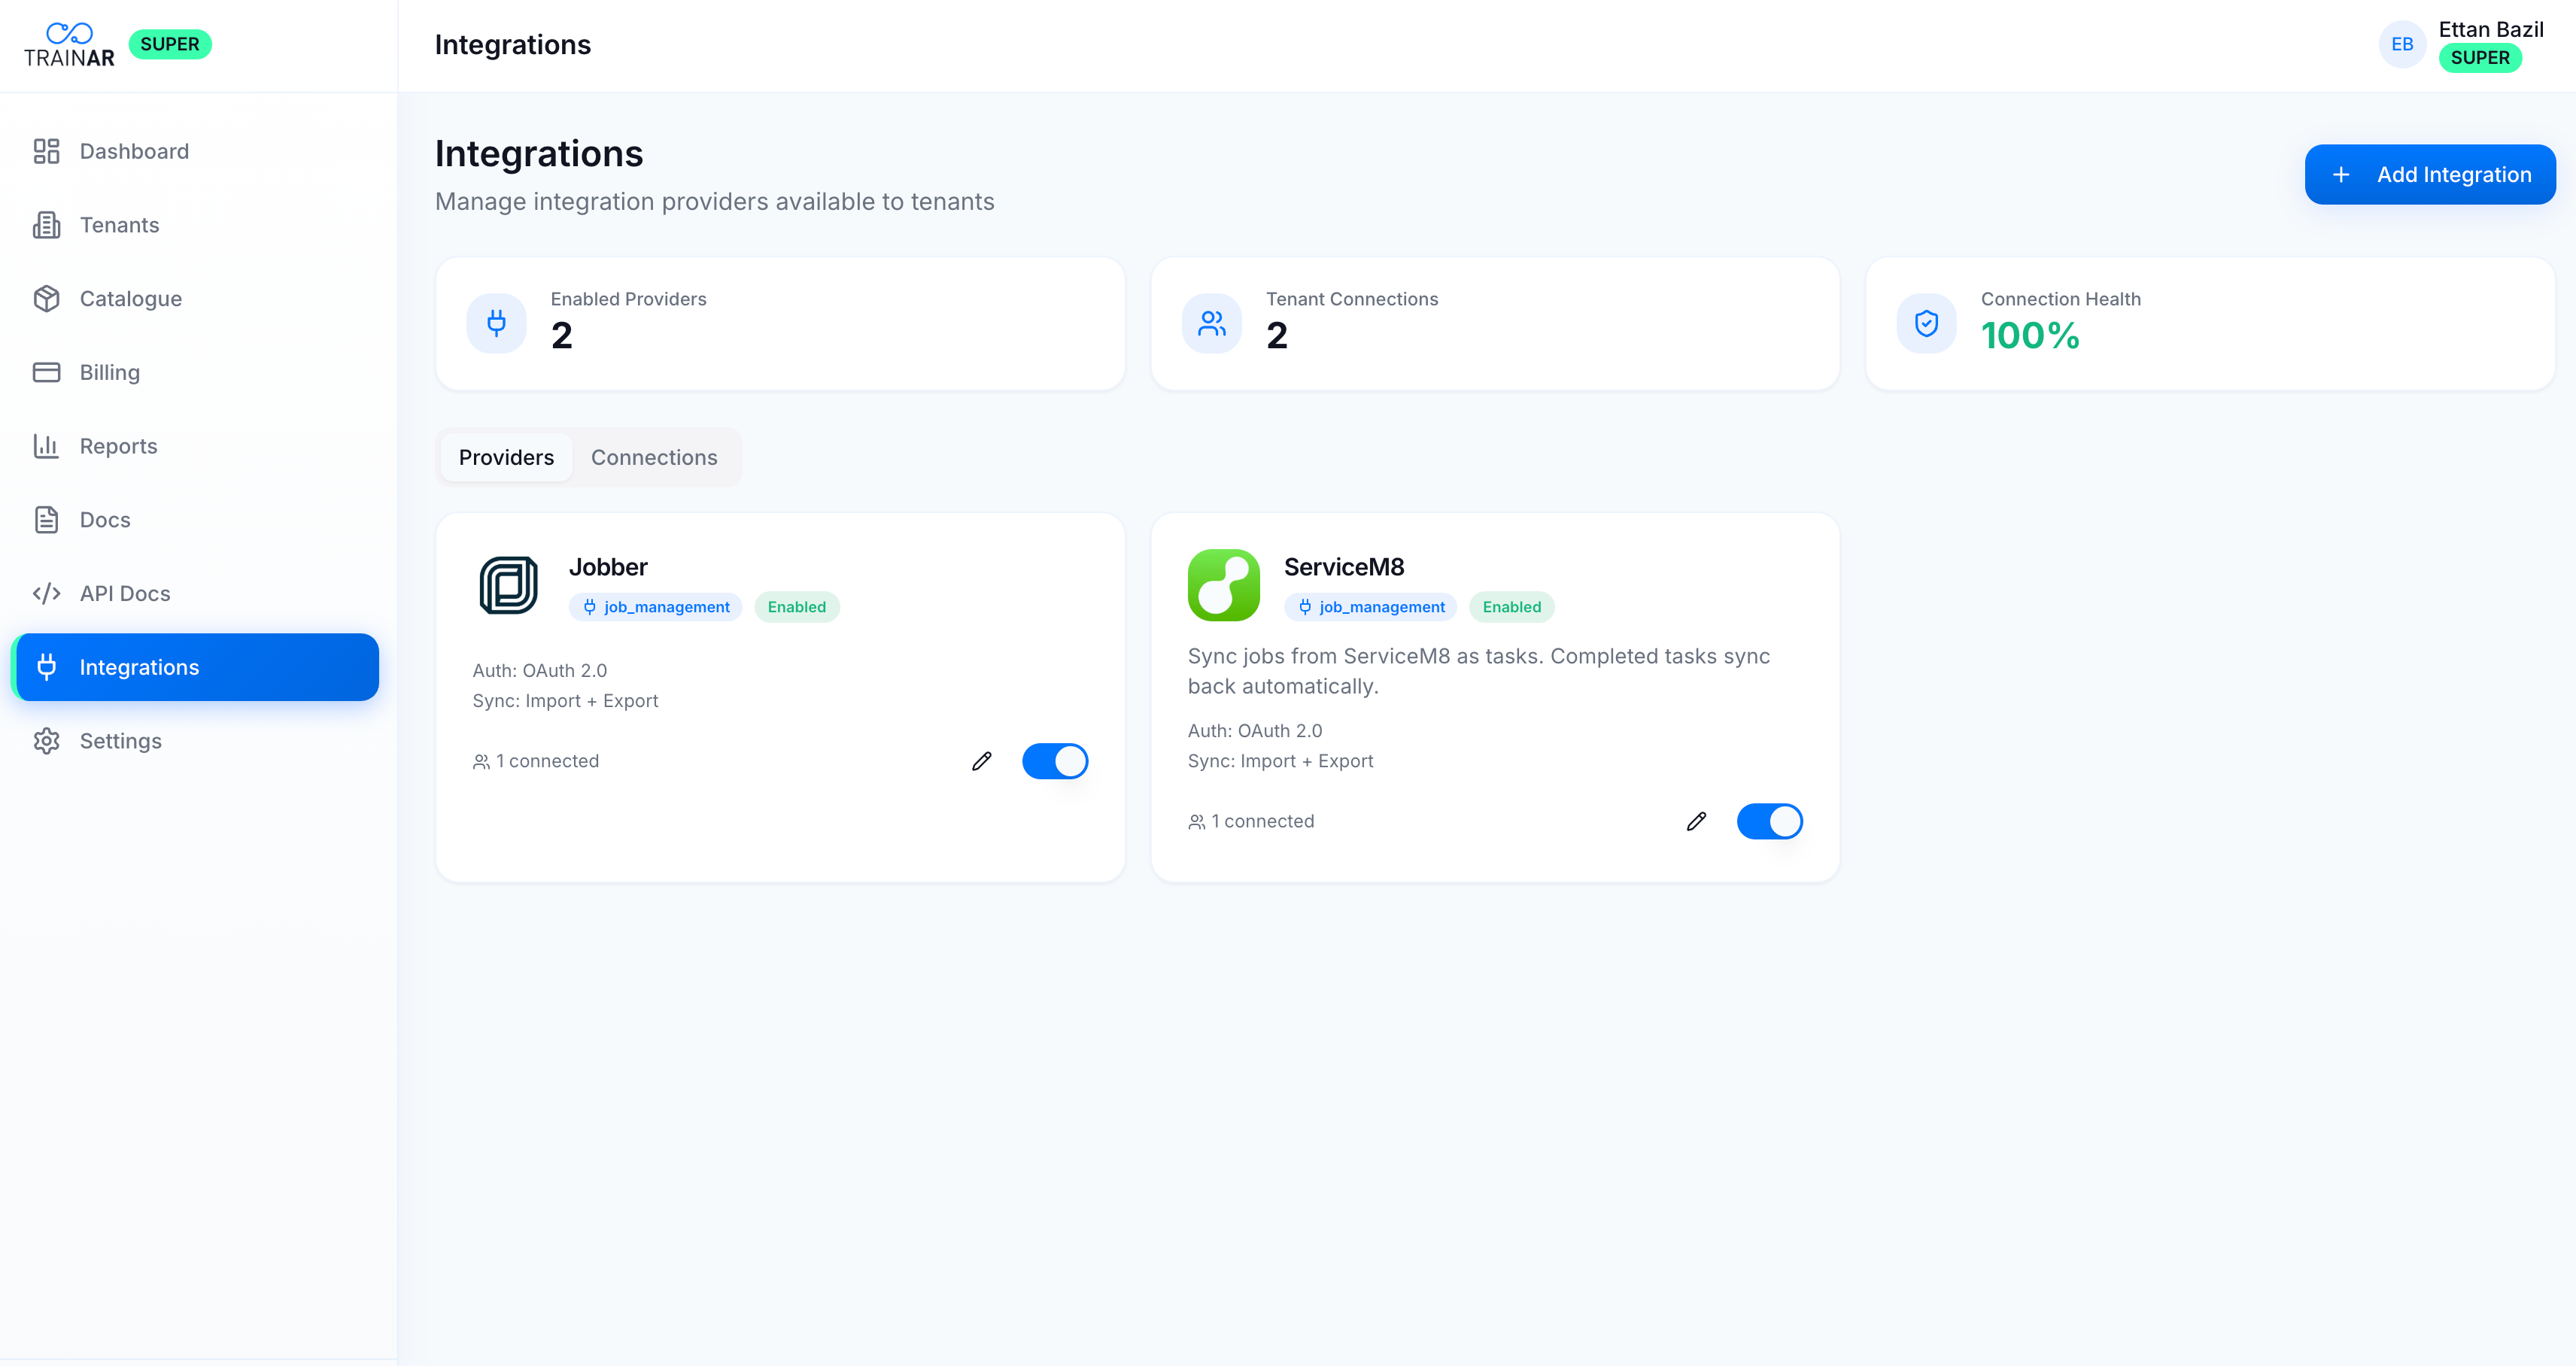
Task: Select the Providers tab
Action: point(506,457)
